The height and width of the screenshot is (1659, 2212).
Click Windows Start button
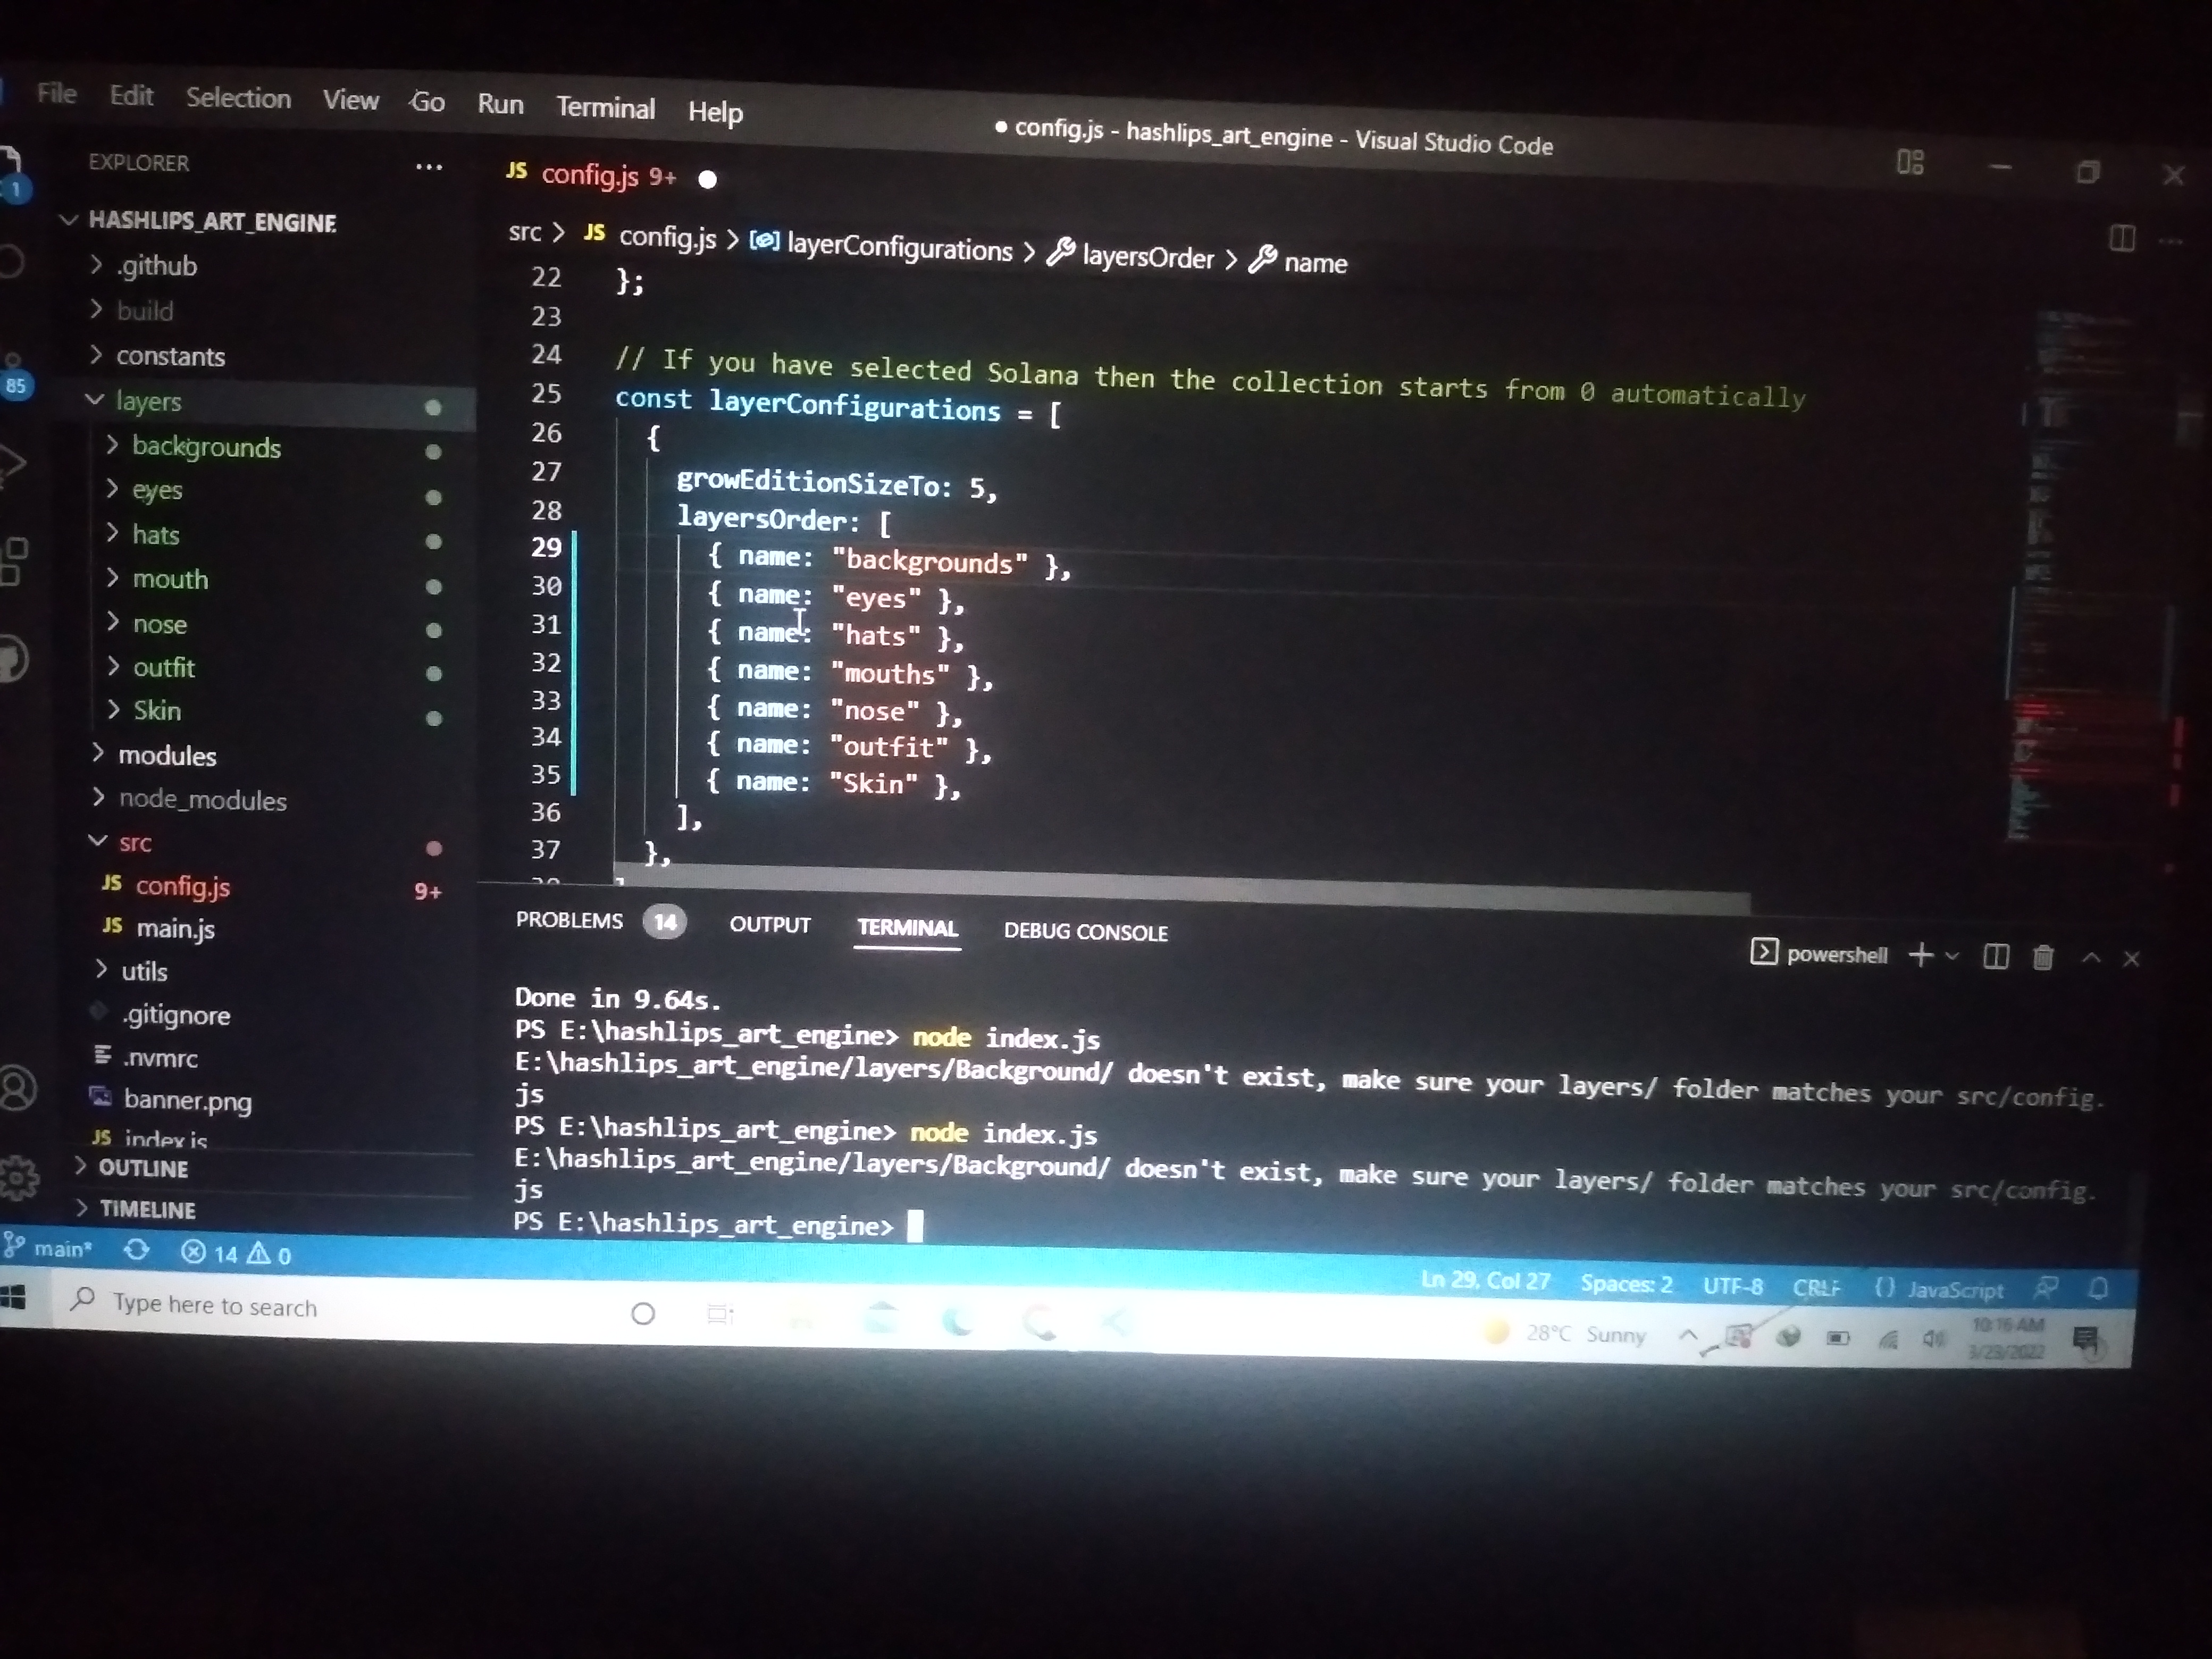point(12,1297)
